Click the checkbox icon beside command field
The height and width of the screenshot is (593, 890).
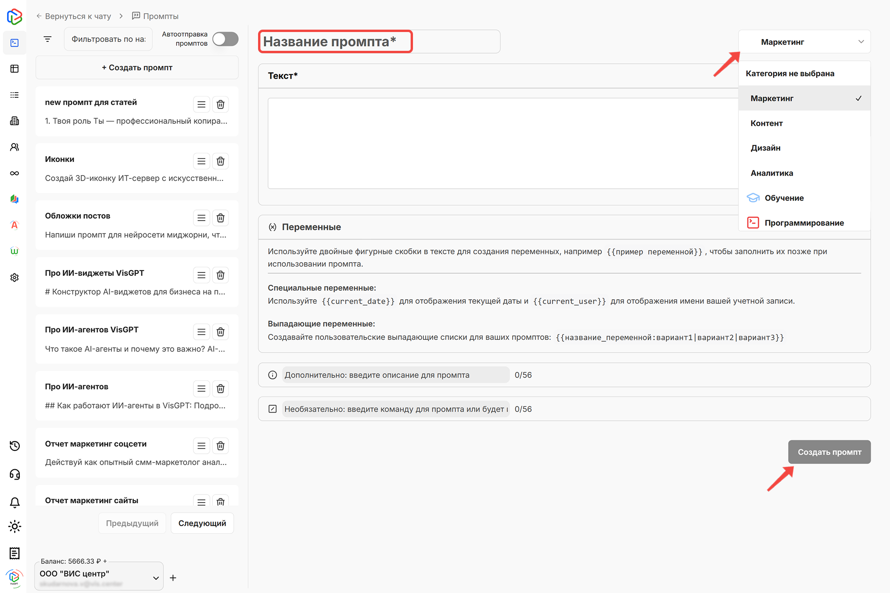click(273, 409)
